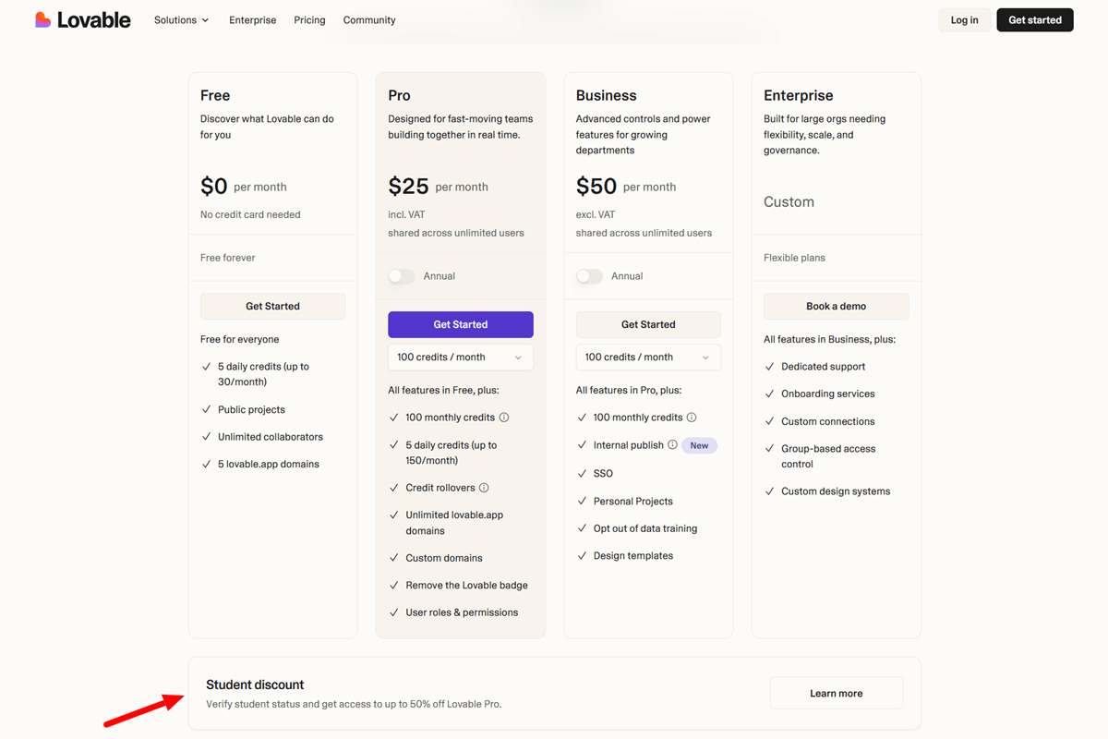Open Pro plan credits per month dropdown
Screen dimensions: 1108x739
[x=460, y=357]
